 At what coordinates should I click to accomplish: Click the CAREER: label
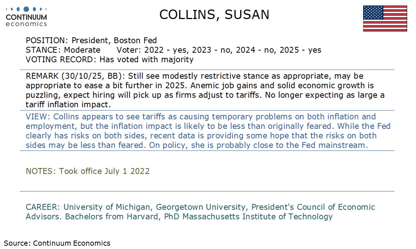43,207
